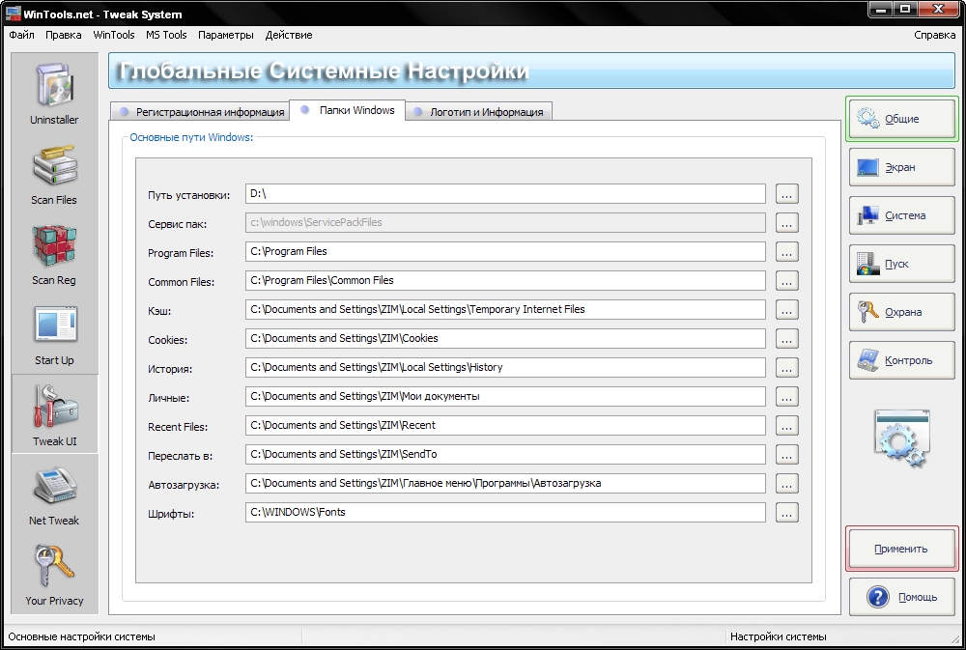Open the Правка menu
The height and width of the screenshot is (650, 966).
pos(64,35)
